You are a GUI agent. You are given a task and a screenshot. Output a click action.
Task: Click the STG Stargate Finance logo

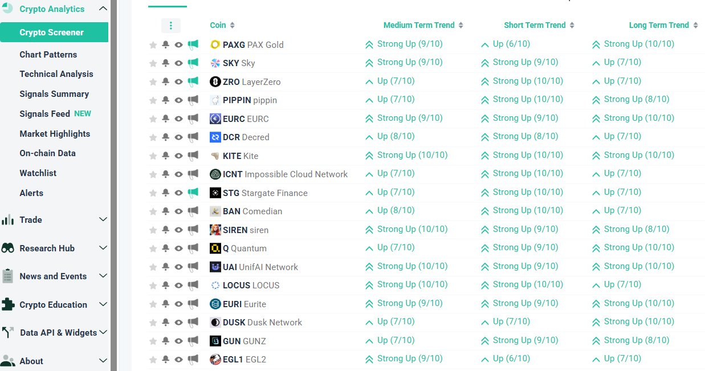[215, 193]
